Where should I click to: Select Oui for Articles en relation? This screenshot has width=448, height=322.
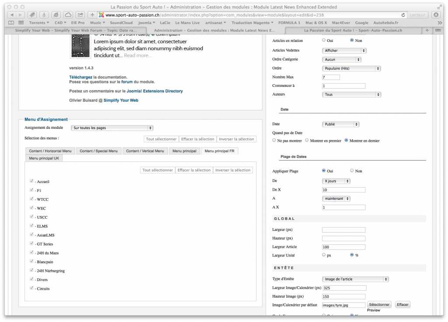[324, 41]
